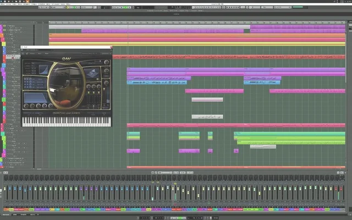Toggle the first checkbox in the bottom microphone row
This screenshot has width=352, height=220.
click(x=25, y=87)
